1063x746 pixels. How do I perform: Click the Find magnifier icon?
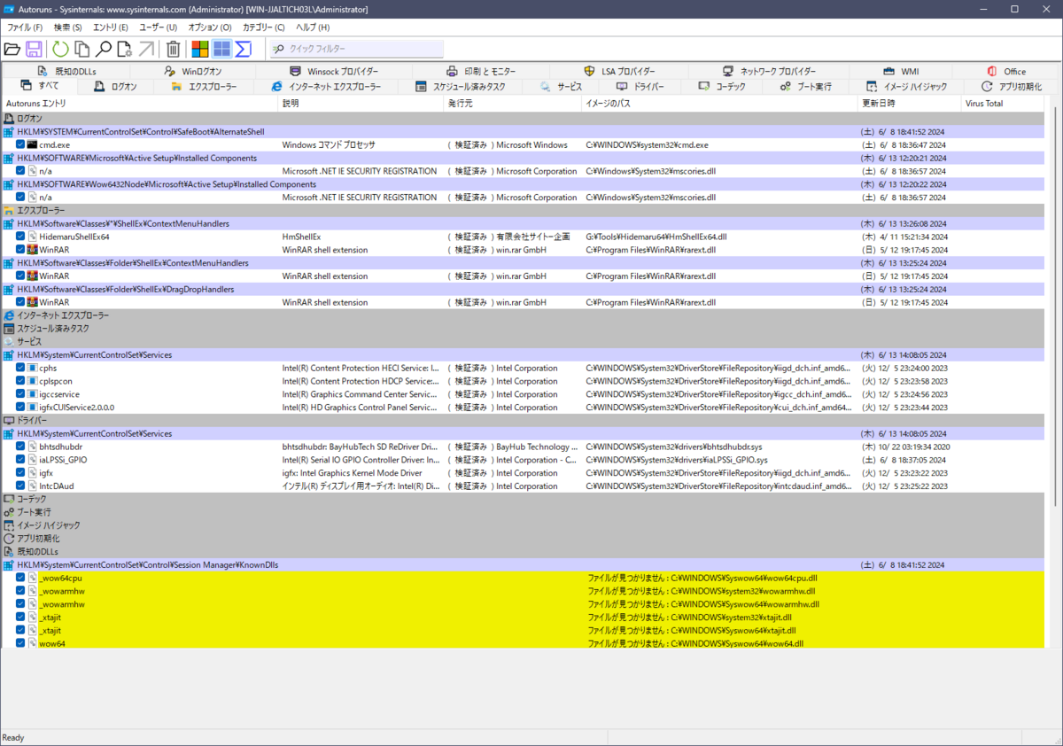pos(105,50)
